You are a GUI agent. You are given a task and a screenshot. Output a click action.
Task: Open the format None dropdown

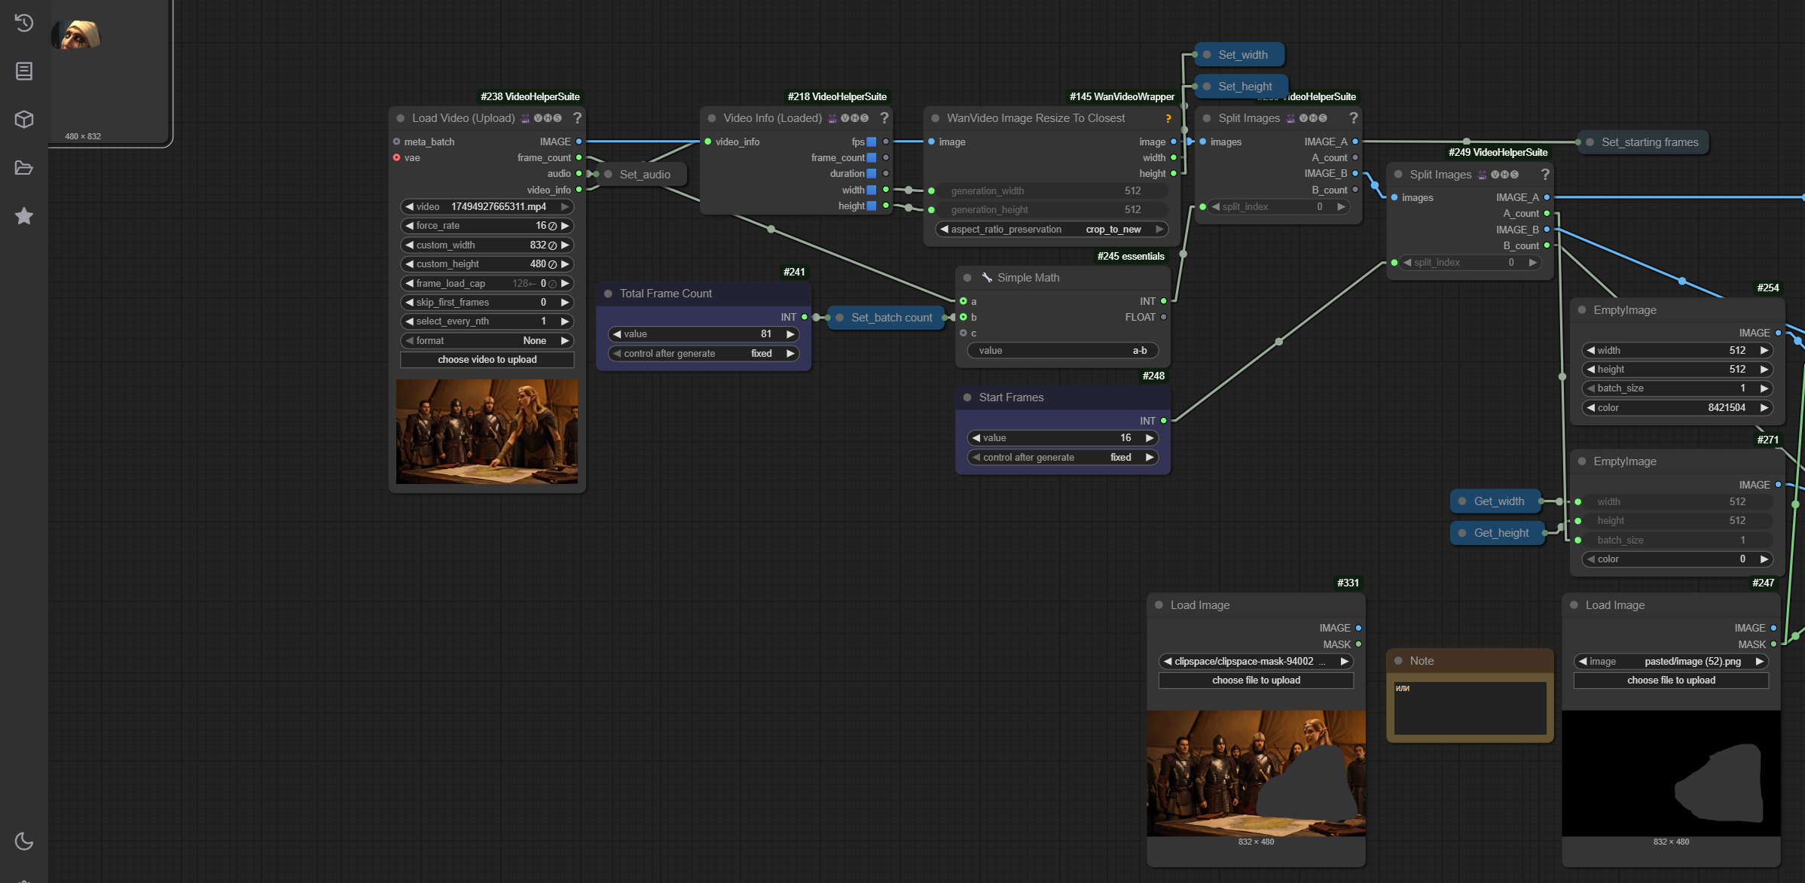[487, 341]
